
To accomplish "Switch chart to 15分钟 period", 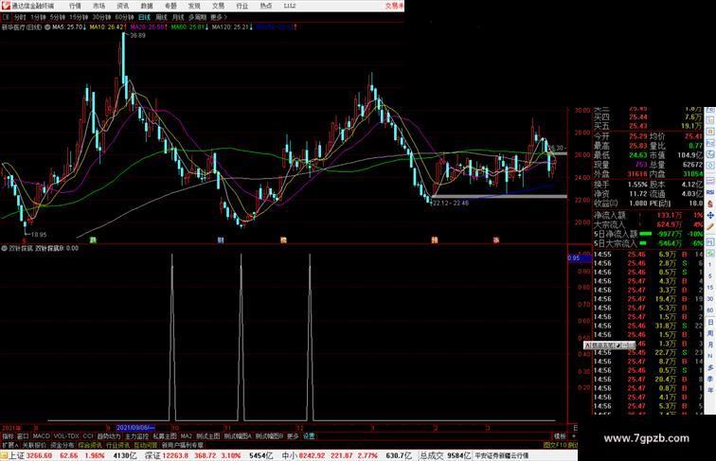I will (79, 17).
